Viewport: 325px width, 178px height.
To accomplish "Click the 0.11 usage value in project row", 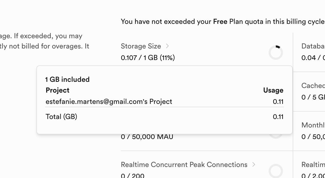I will [278, 102].
